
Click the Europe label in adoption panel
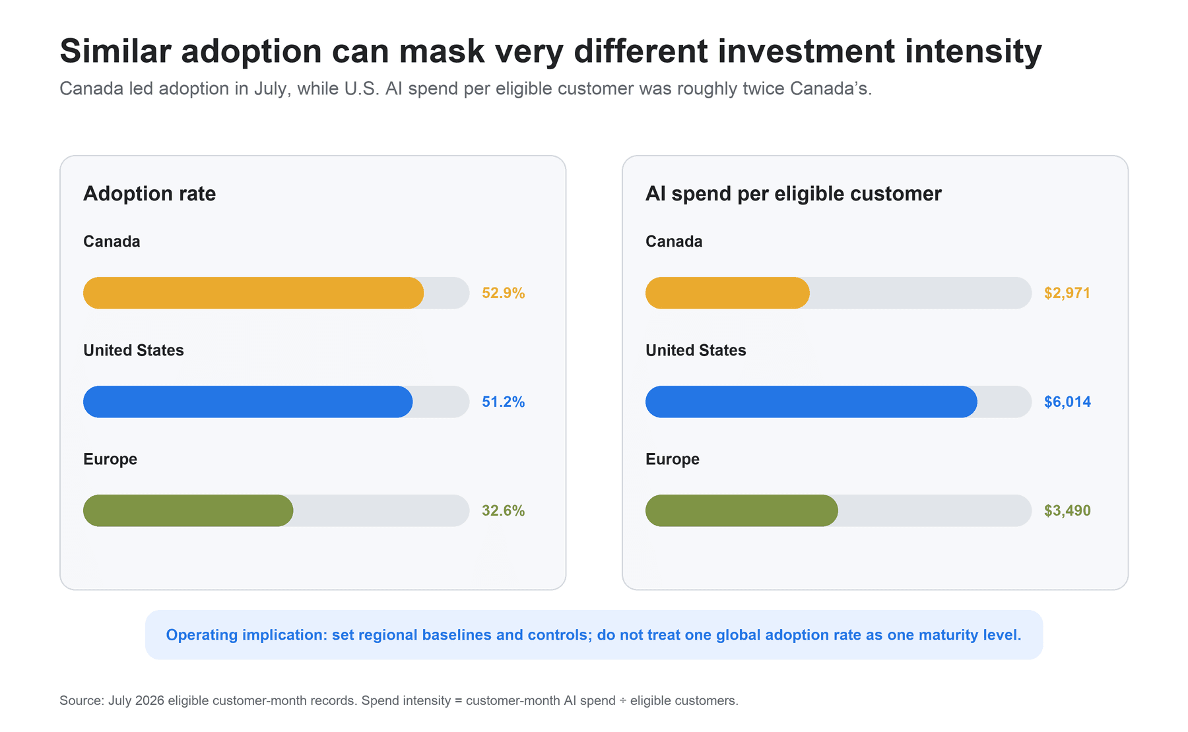click(x=110, y=460)
